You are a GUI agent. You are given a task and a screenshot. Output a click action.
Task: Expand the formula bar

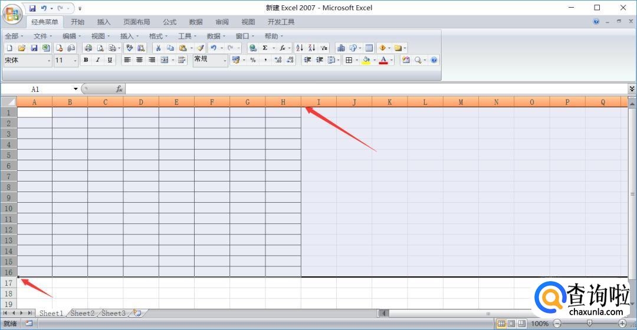[632, 88]
